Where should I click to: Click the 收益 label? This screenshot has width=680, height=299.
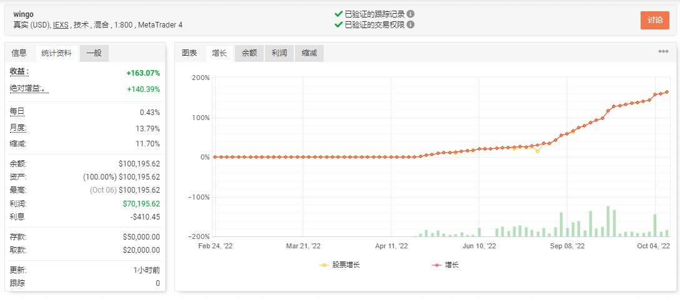click(x=19, y=71)
